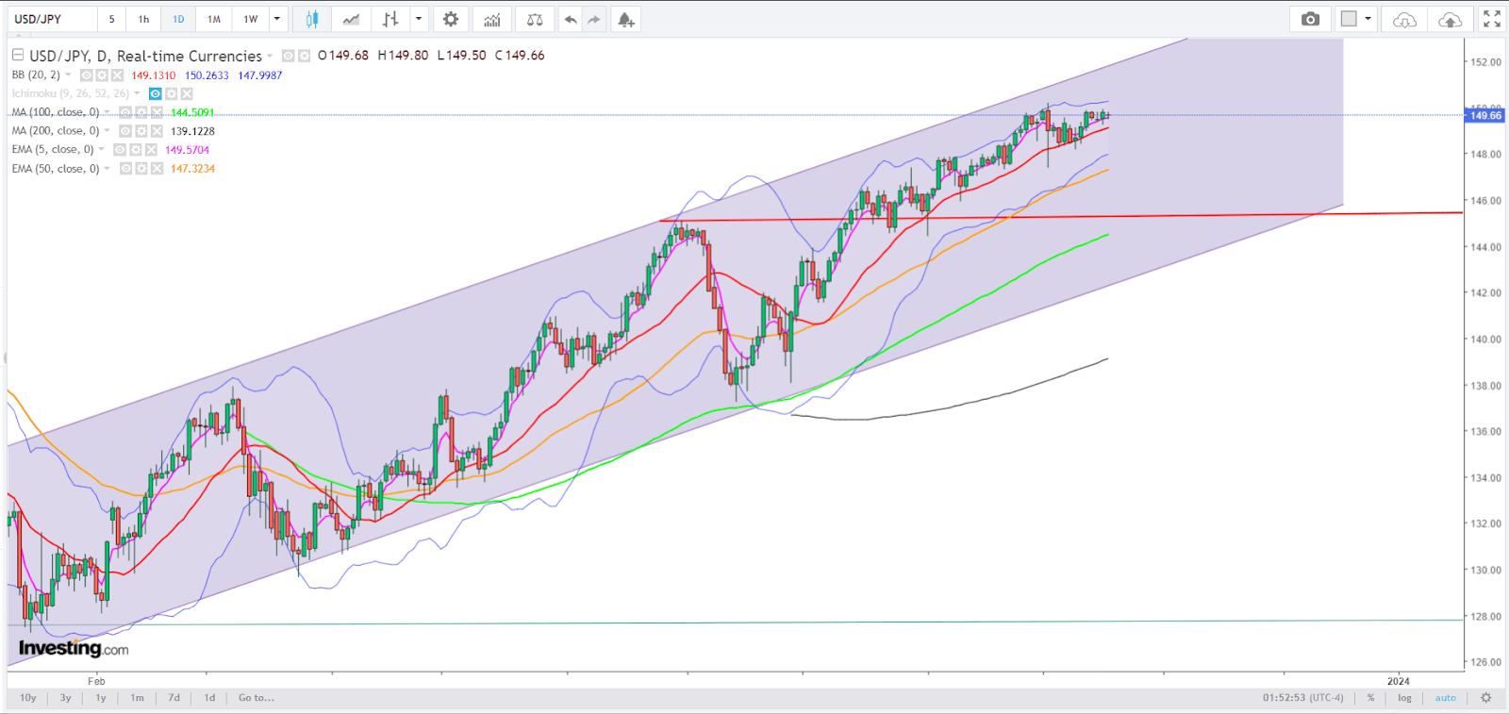Collapse the indicator legend with the minus box
Viewport: 1509px width, 714px height.
click(17, 55)
